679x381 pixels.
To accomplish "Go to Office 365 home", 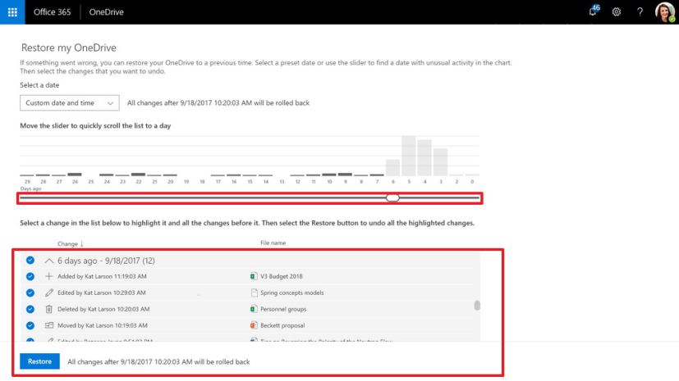I will click(52, 12).
